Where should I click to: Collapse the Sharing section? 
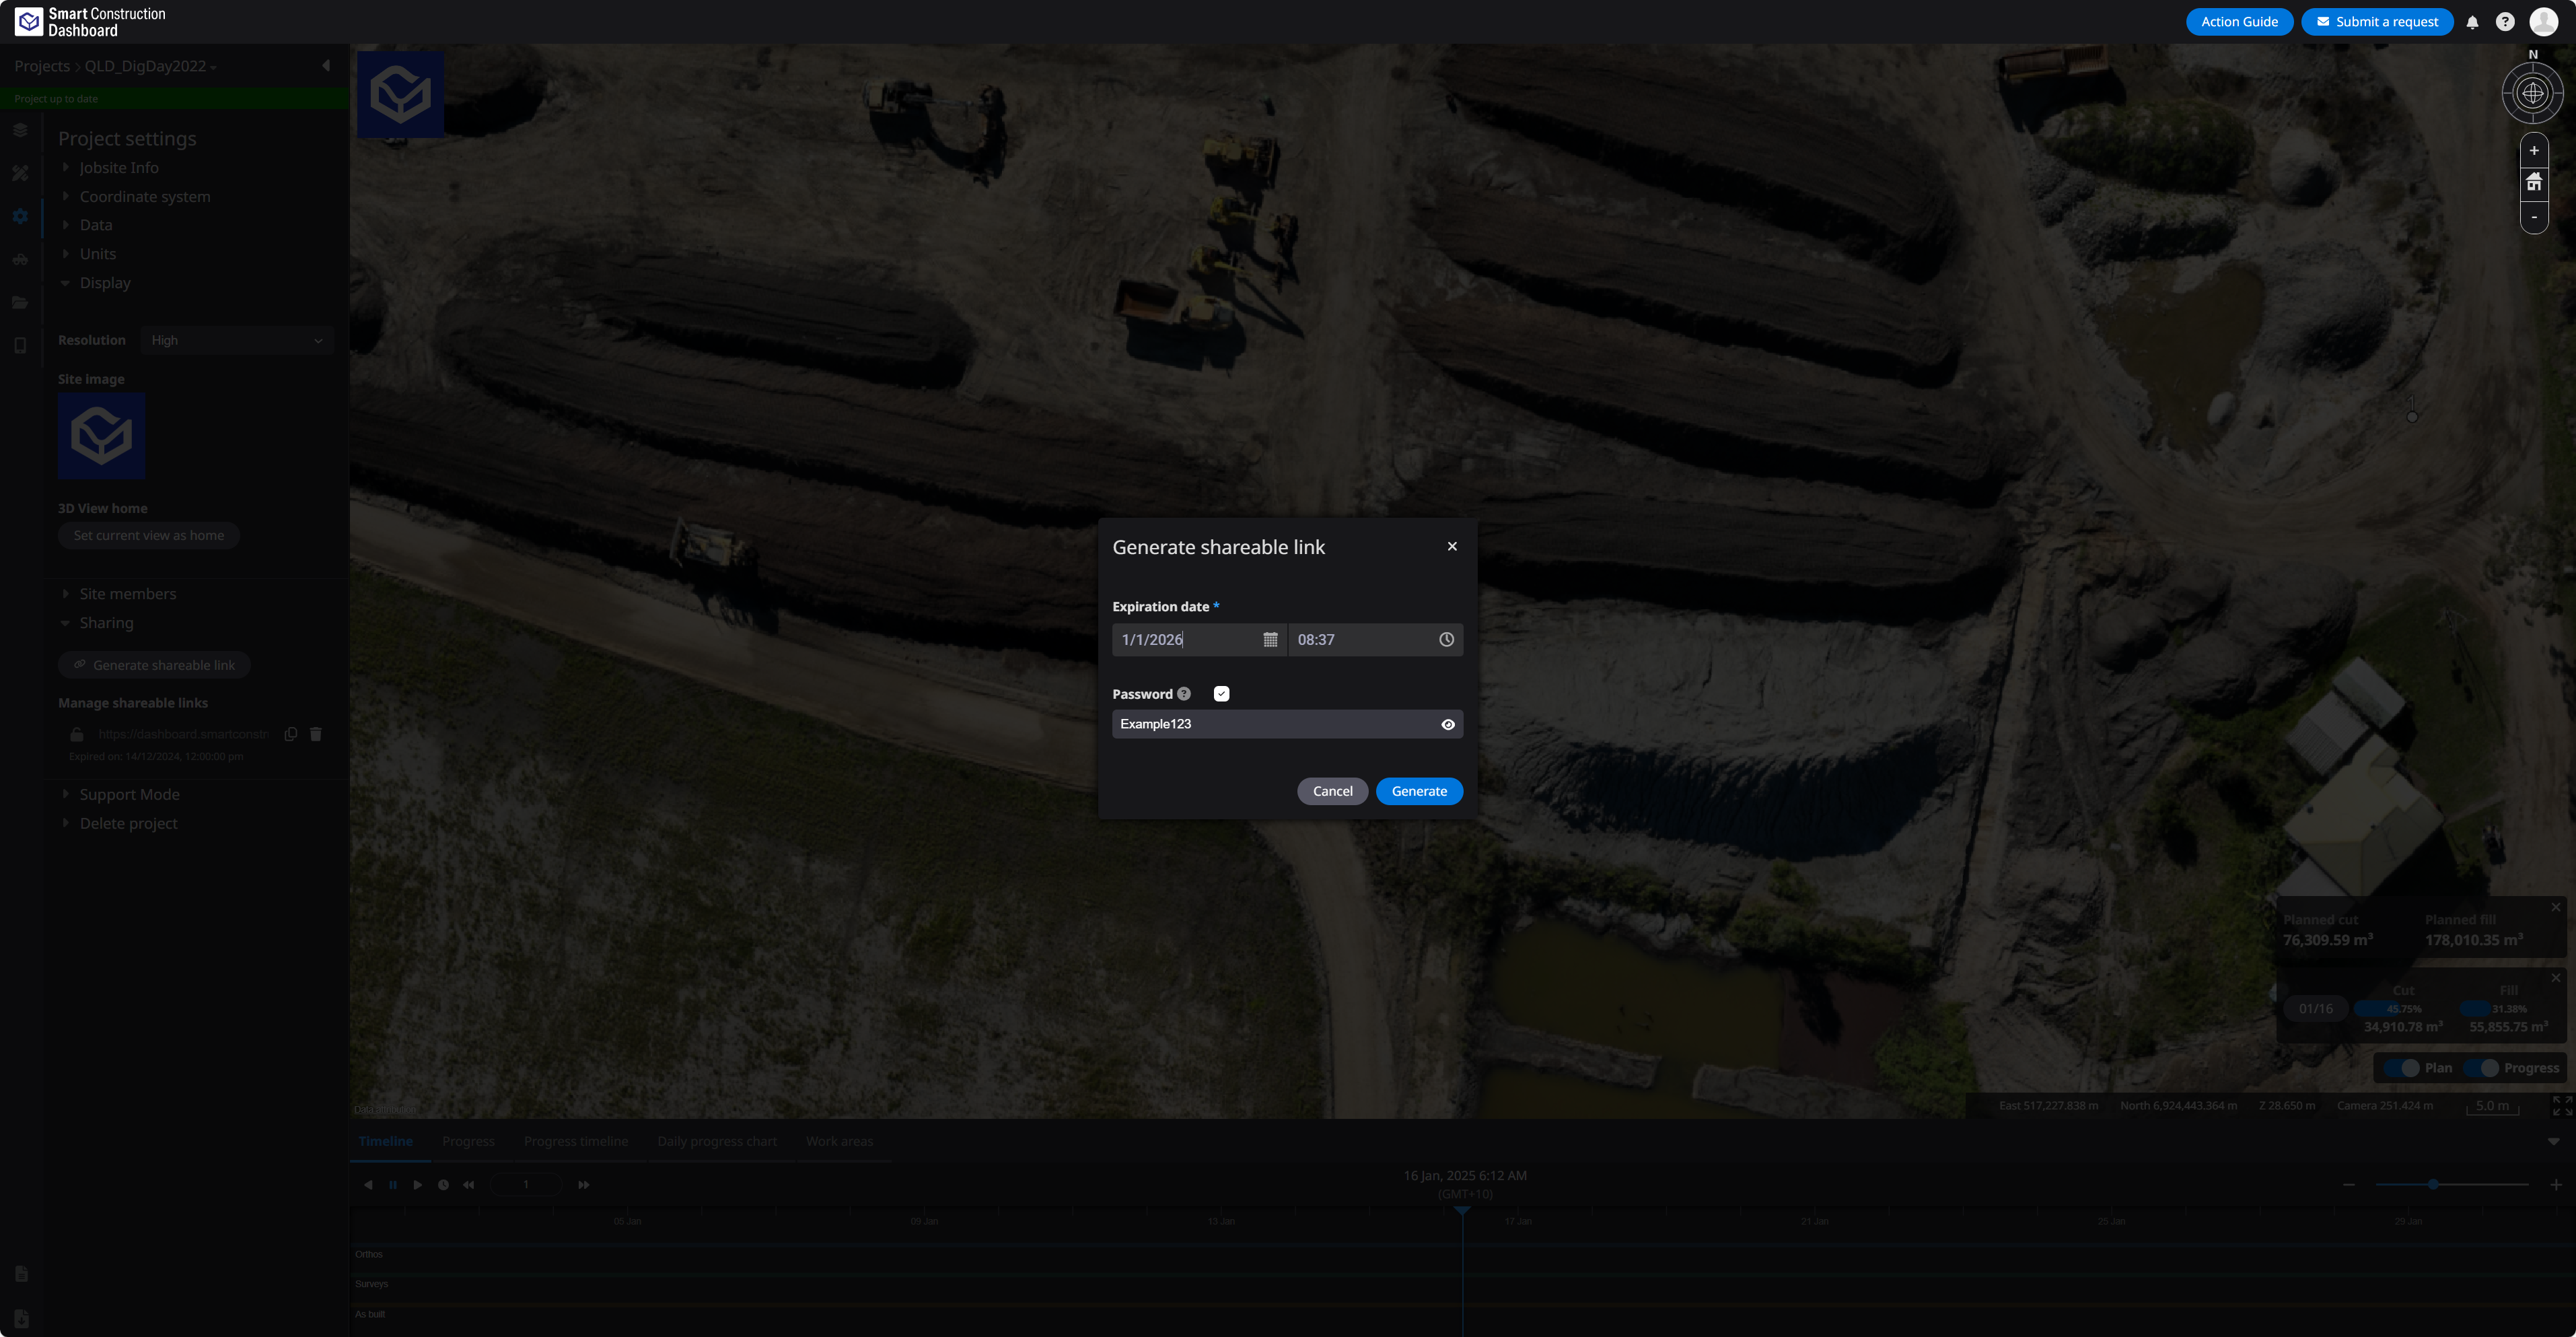pyautogui.click(x=106, y=623)
